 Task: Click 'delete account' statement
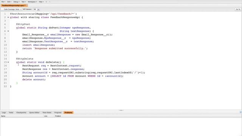coord(33,80)
